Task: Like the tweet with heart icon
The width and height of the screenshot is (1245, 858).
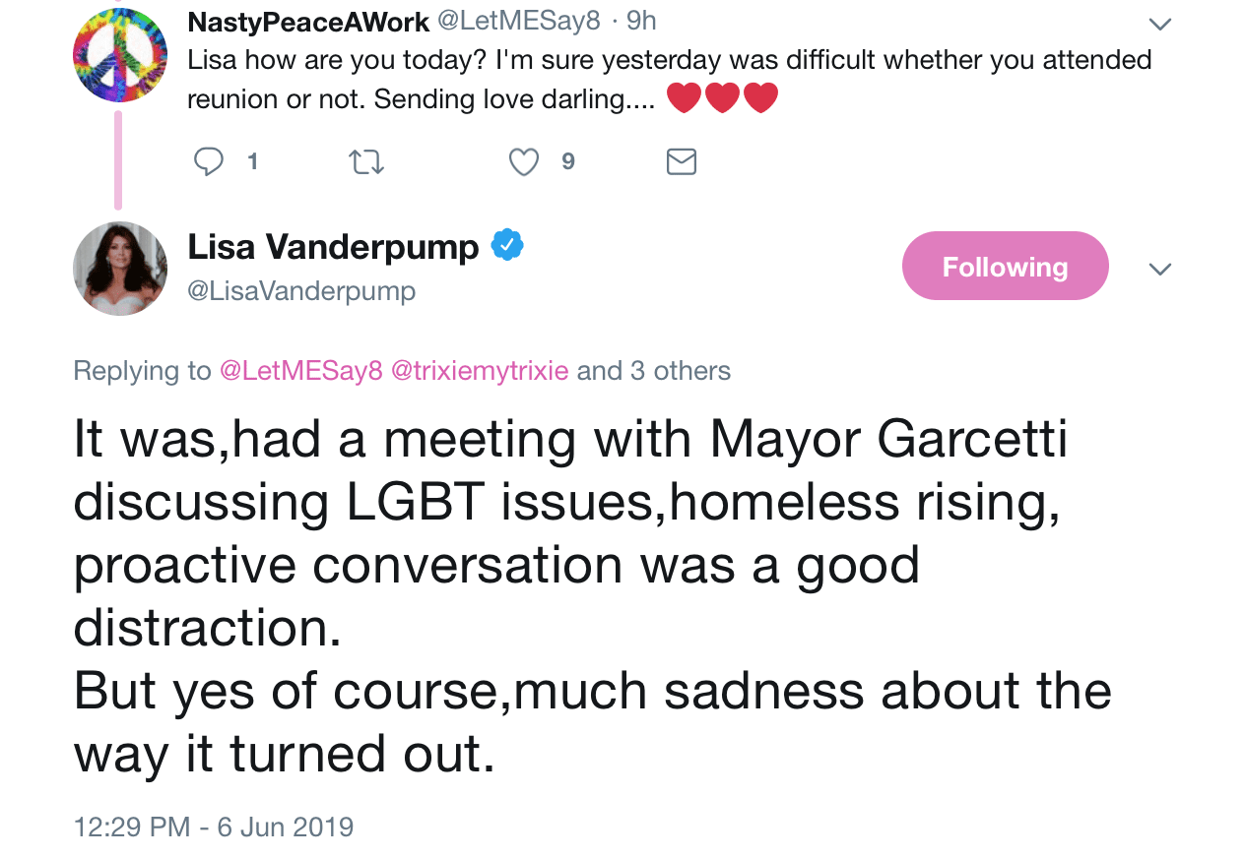Action: tap(524, 161)
